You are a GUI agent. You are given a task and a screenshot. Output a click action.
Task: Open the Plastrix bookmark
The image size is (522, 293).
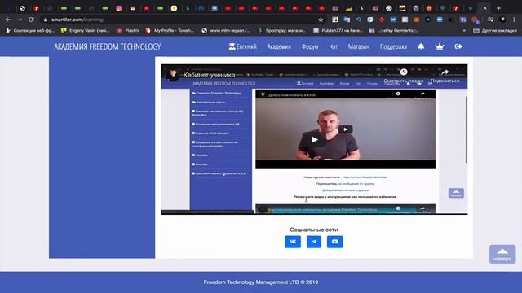[129, 31]
